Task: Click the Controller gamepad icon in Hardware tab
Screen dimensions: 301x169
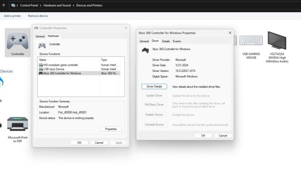Action: click(42, 46)
